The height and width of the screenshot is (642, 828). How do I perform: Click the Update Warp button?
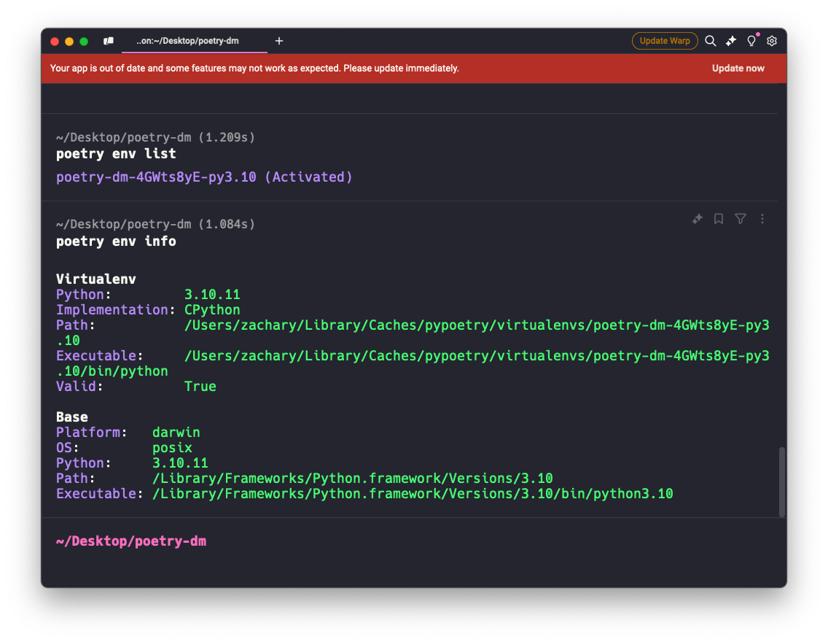click(x=665, y=41)
